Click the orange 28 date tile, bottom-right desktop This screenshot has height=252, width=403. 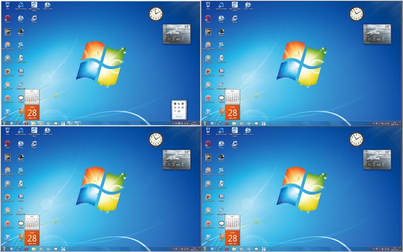(232, 238)
